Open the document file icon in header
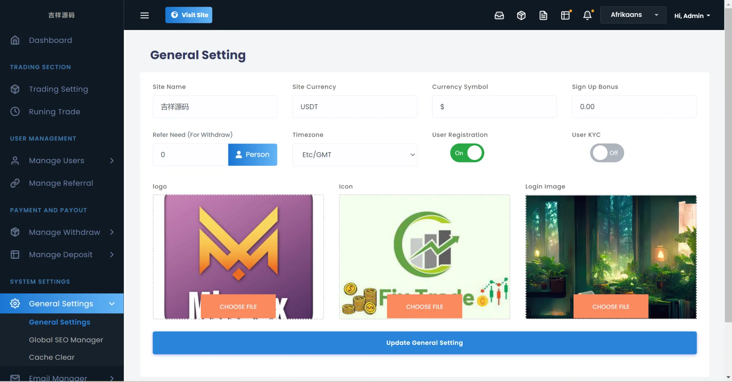Screen dimensions: 732x382 coord(543,15)
